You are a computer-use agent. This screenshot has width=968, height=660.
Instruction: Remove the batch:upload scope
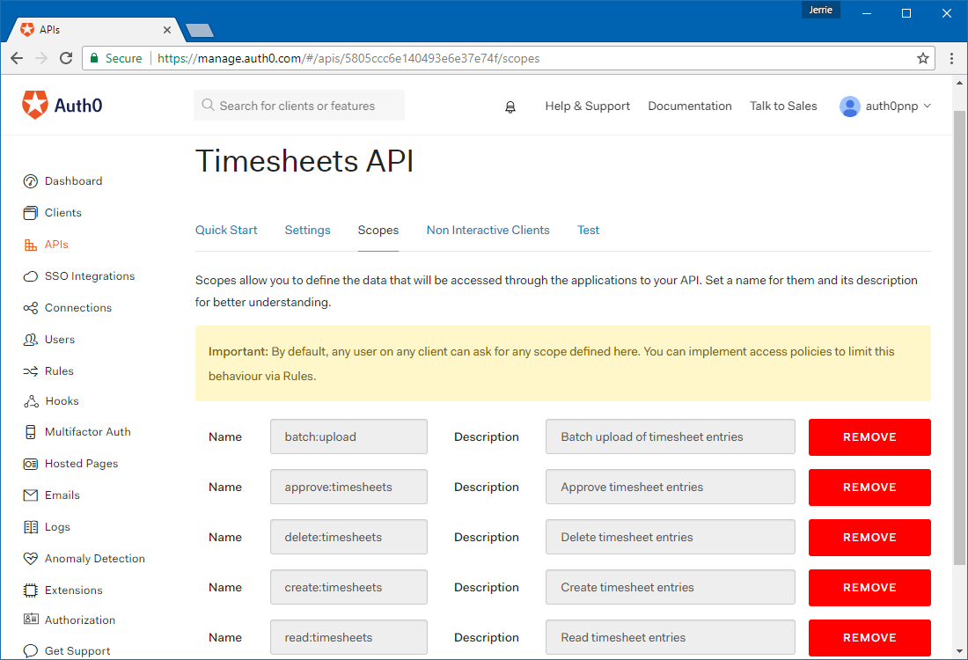click(869, 437)
